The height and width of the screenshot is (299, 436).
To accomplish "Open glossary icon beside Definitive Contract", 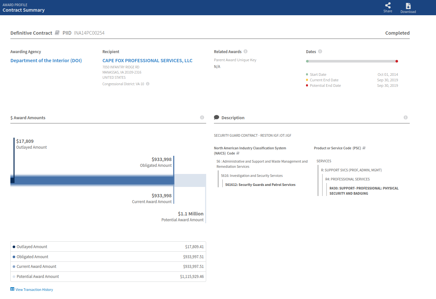I will [x=57, y=33].
